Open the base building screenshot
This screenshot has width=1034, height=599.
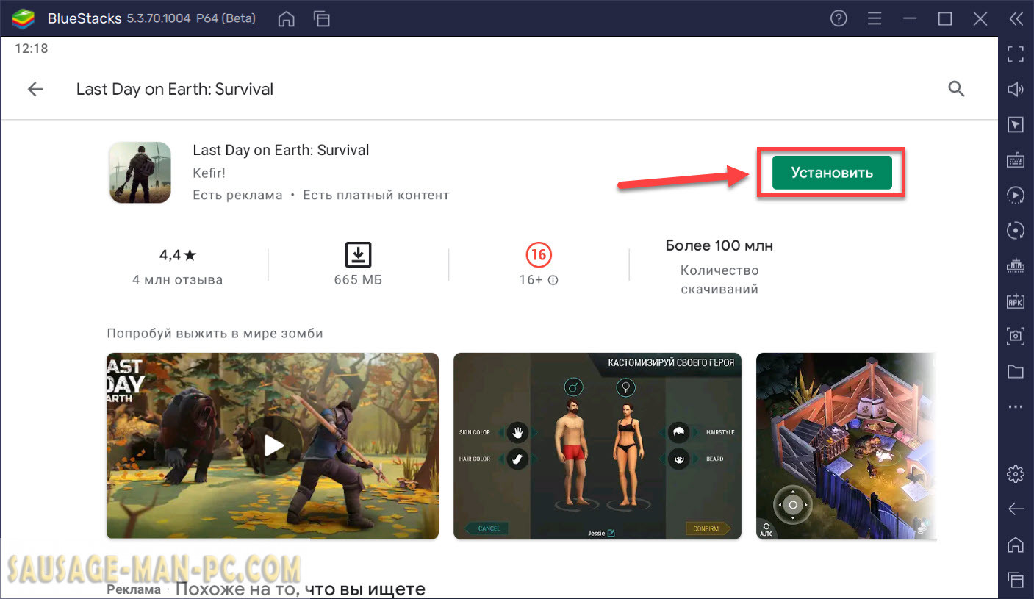click(847, 445)
